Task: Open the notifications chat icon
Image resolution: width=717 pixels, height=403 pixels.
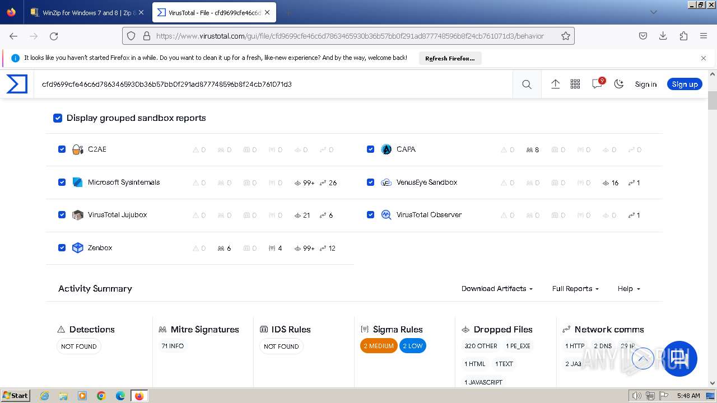Action: pos(597,84)
